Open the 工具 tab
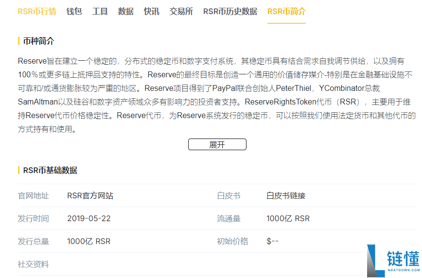 [x=100, y=12]
